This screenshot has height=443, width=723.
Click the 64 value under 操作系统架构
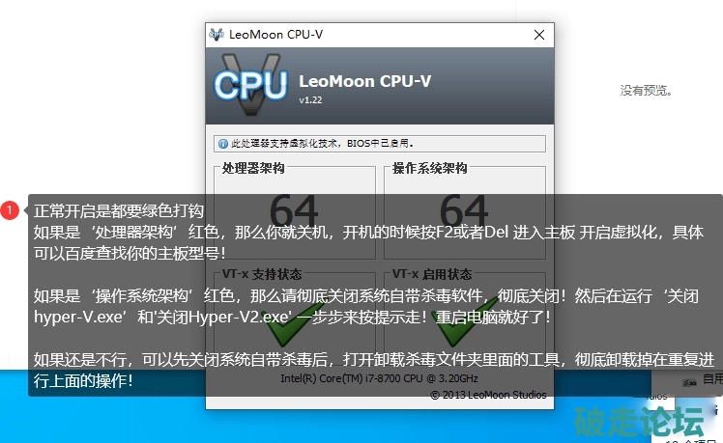(x=464, y=211)
